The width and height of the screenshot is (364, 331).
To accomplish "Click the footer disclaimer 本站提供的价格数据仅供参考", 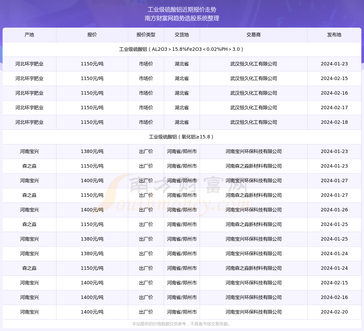I will 182,324.
